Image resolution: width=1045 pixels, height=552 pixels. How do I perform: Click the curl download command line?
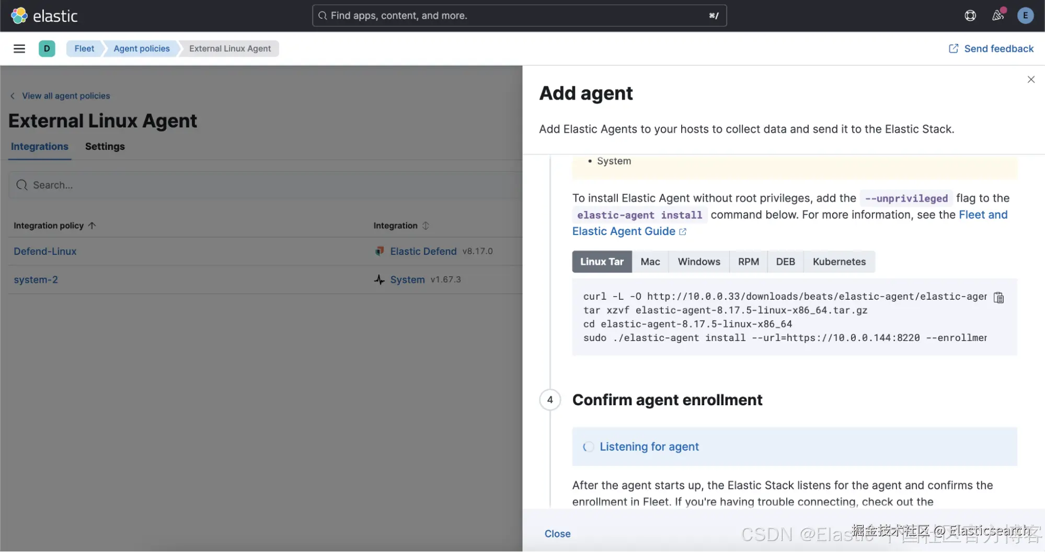[785, 296]
